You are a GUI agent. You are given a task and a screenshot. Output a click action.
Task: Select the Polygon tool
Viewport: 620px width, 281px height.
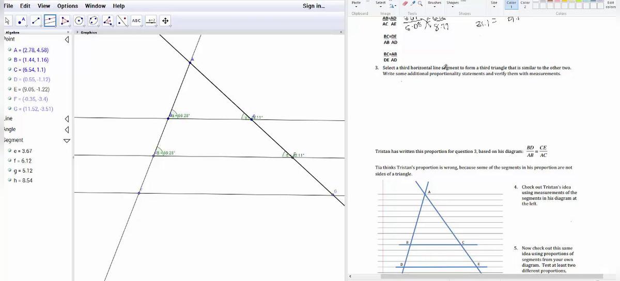(65, 21)
